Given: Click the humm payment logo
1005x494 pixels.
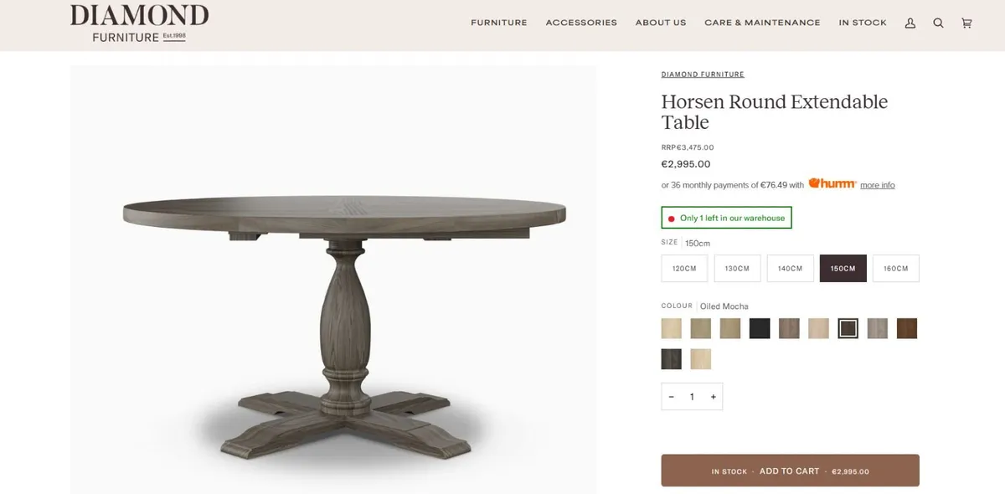Looking at the screenshot, I should 833,183.
